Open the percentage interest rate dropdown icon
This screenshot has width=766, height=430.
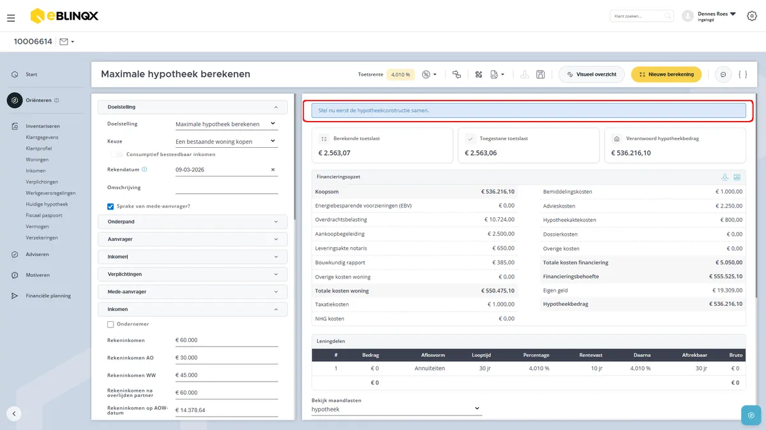point(429,75)
